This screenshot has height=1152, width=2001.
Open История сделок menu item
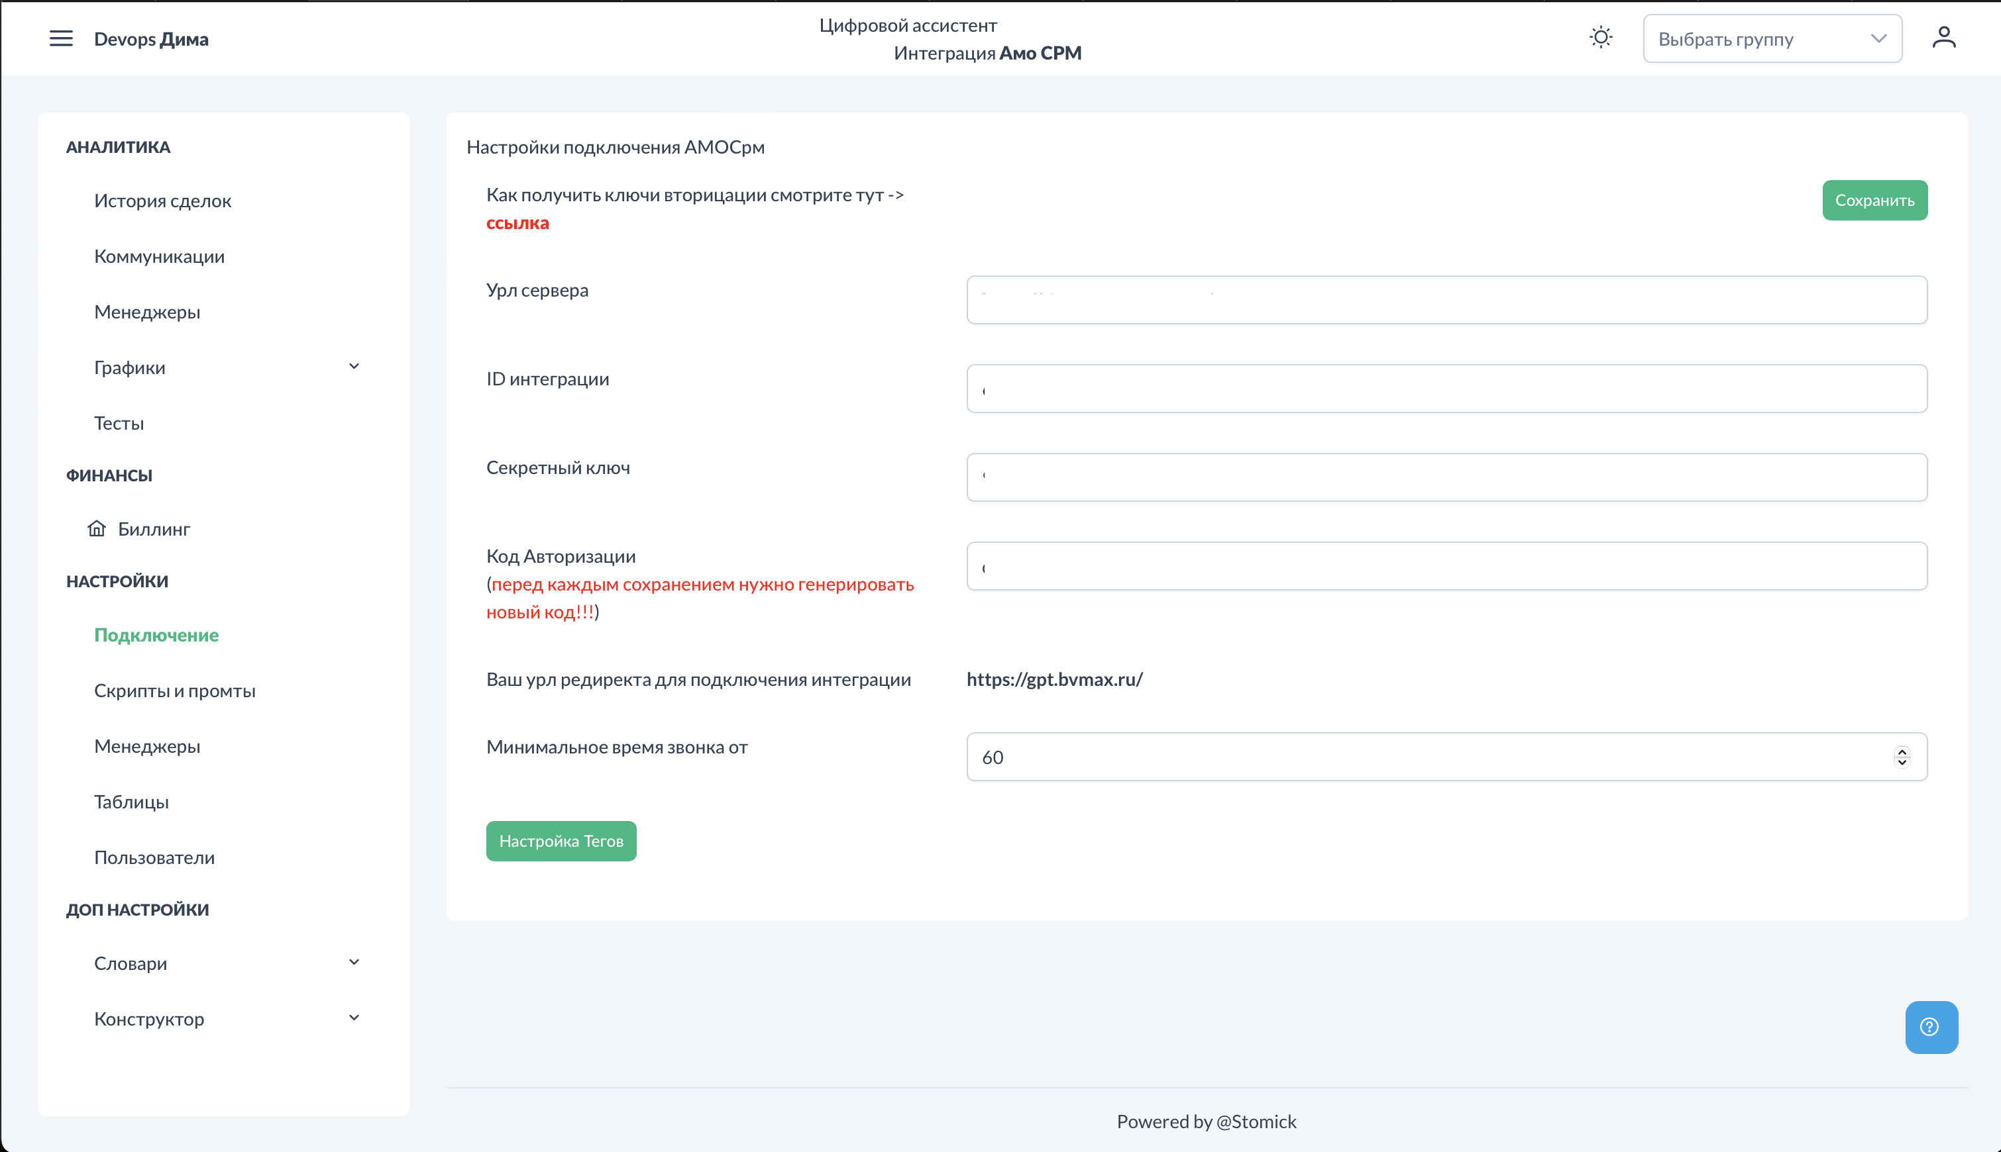[x=162, y=201]
